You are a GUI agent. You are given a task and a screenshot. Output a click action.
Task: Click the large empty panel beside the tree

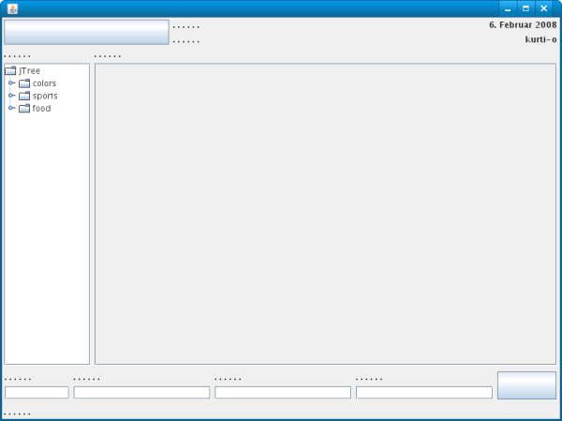pos(325,214)
